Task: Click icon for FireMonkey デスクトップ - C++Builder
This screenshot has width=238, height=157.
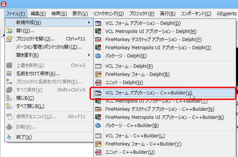Action: [x=98, y=109]
